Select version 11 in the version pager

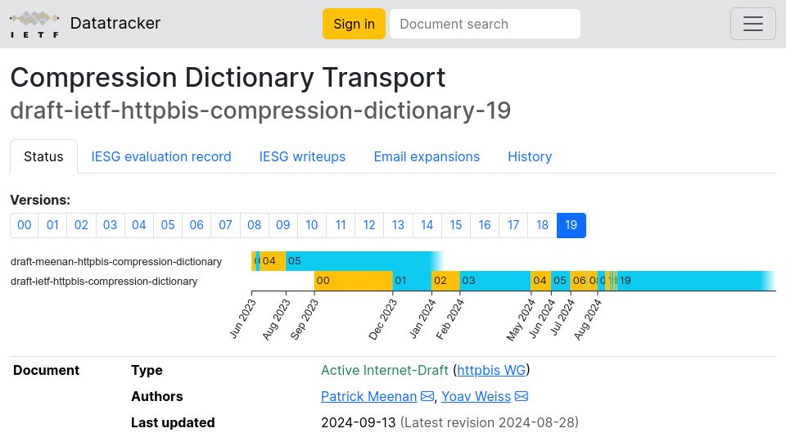341,225
